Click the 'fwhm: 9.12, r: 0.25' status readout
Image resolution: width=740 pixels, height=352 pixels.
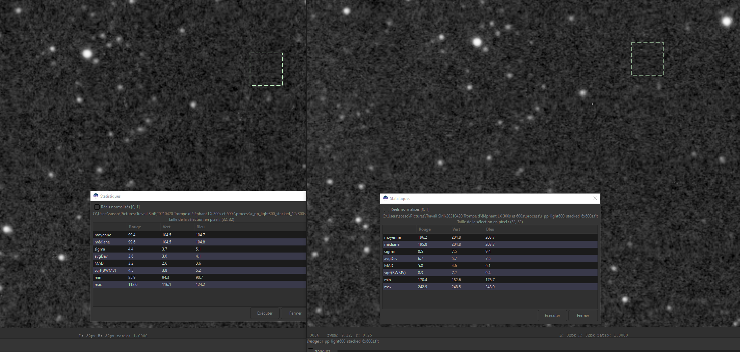coord(349,335)
